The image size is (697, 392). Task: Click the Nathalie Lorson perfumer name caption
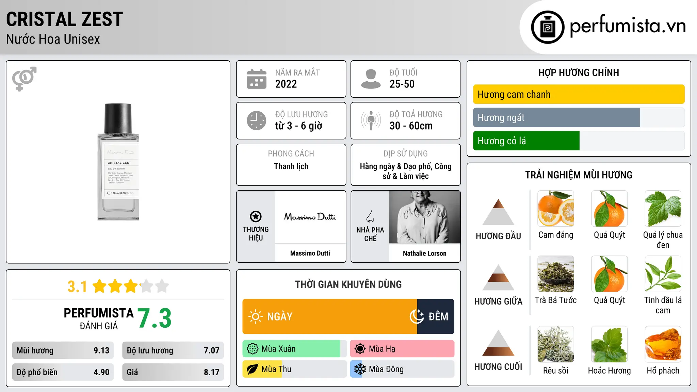pos(425,253)
